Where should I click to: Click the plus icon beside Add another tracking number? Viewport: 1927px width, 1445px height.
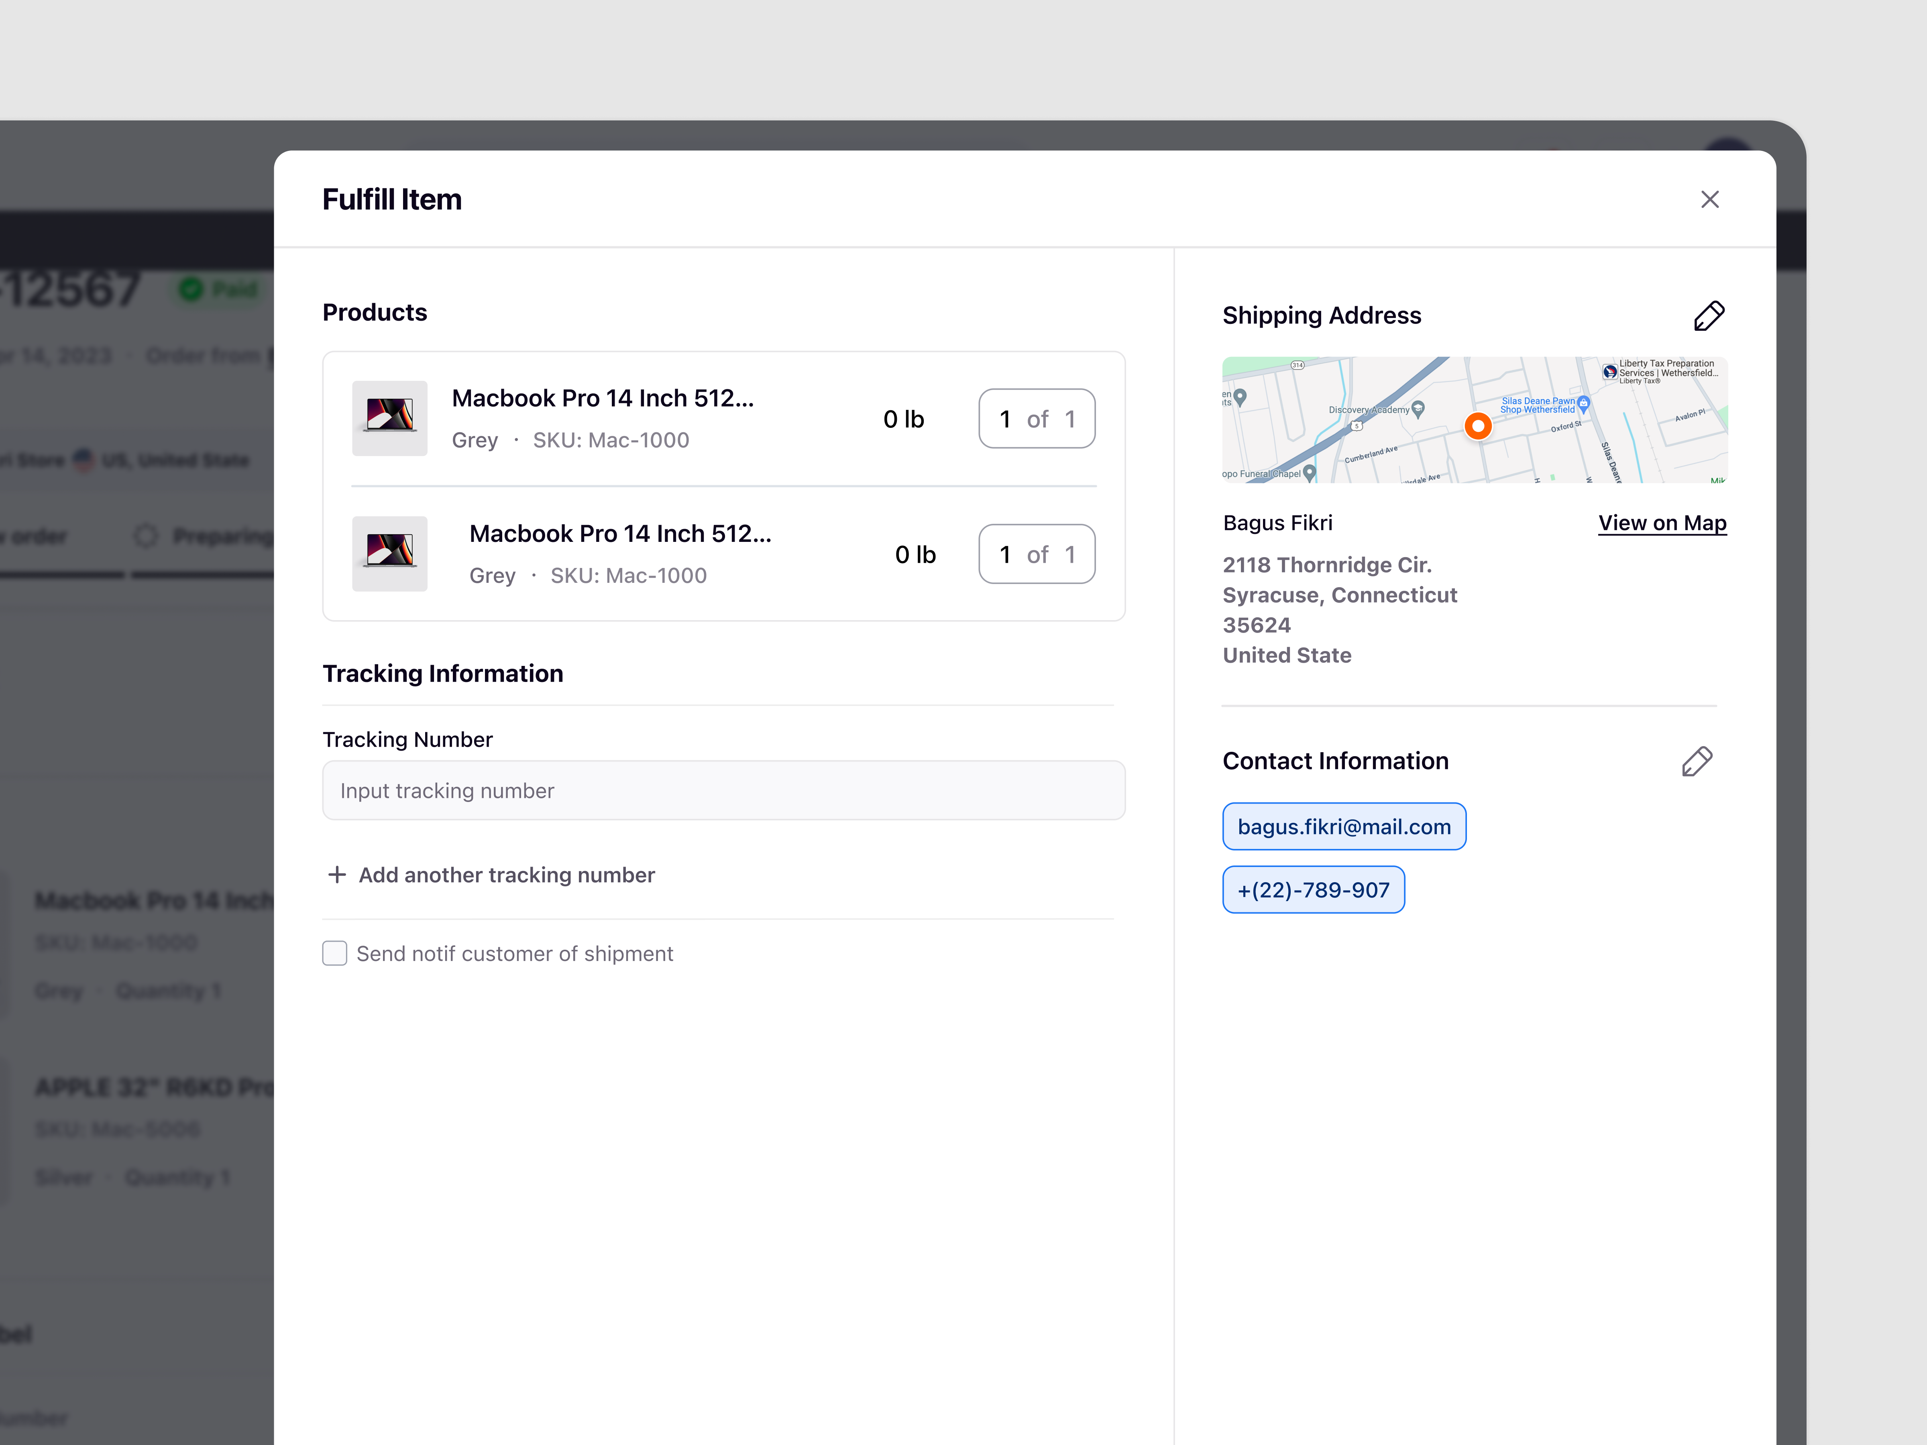tap(336, 875)
